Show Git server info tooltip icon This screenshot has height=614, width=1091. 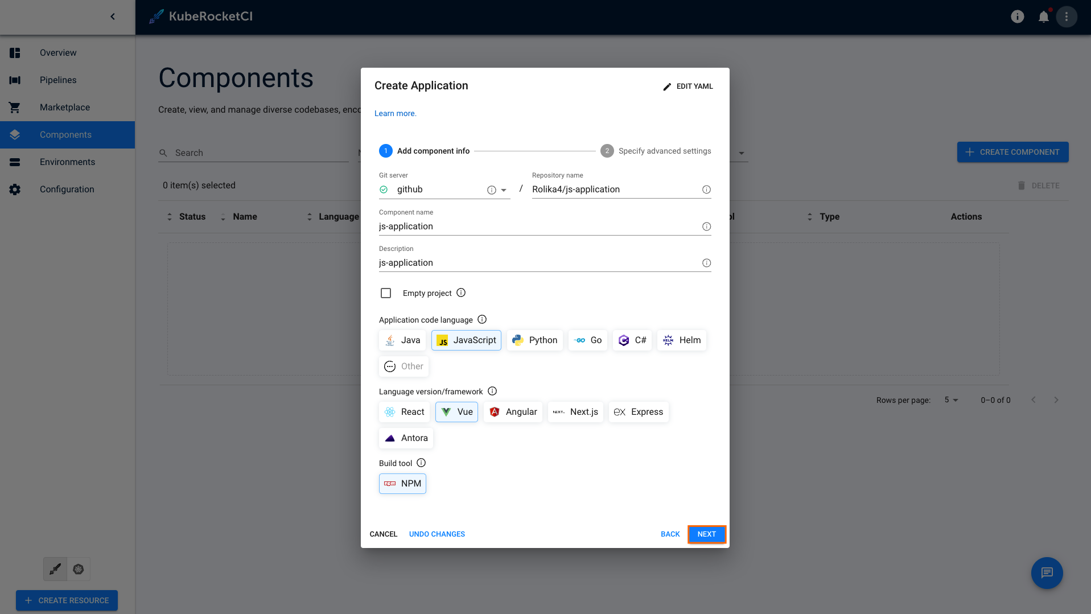click(x=492, y=190)
